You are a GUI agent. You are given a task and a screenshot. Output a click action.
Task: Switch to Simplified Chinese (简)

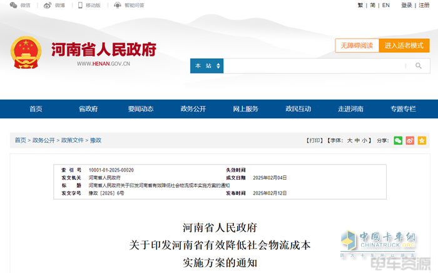pos(373,5)
